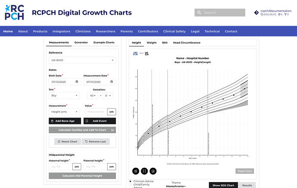Focus the Maternal height input field
Viewport: 297px width, 188px height.
[61, 167]
